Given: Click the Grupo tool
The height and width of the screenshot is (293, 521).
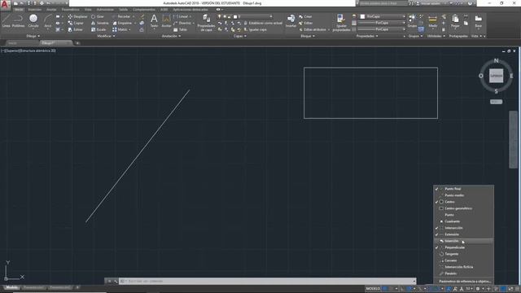Looking at the screenshot, I should coord(412,20).
